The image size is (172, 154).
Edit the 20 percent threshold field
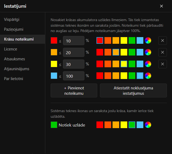coord(74,52)
